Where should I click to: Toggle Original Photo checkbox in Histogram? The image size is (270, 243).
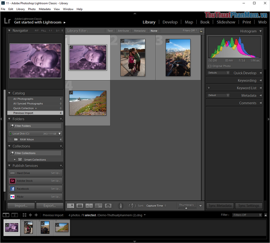click(209, 66)
